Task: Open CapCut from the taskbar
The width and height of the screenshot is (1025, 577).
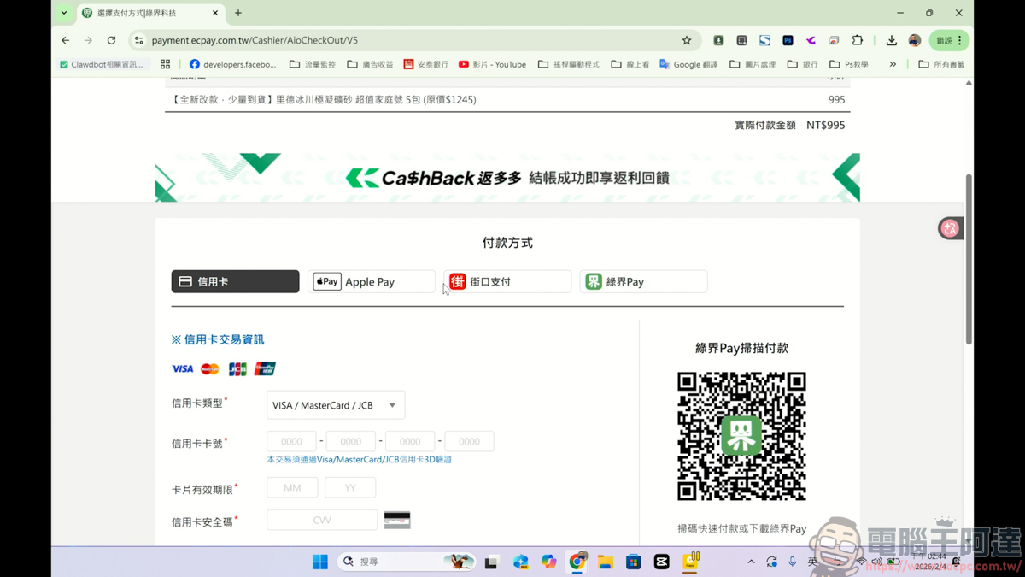Action: 662,562
